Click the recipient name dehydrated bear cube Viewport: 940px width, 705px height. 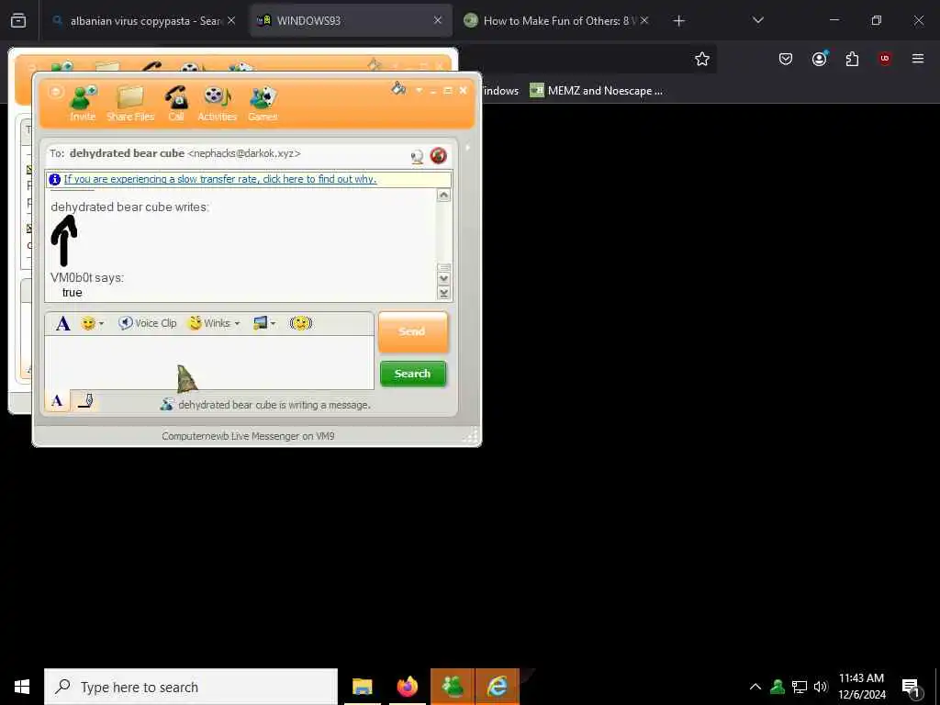pyautogui.click(x=127, y=153)
